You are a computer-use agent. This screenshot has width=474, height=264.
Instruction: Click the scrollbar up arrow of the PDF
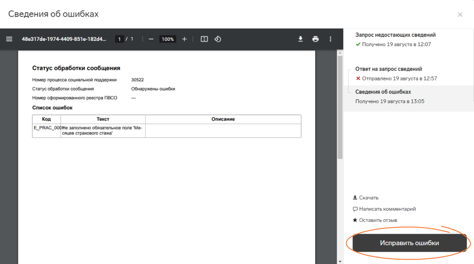(x=340, y=53)
